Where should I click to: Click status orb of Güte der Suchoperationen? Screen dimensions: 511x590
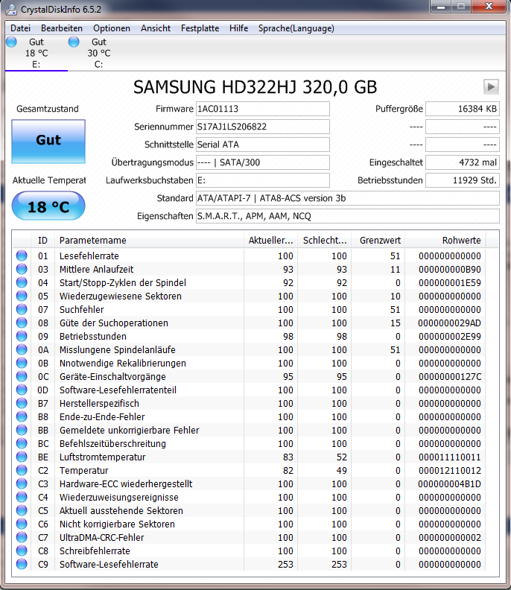pyautogui.click(x=22, y=323)
